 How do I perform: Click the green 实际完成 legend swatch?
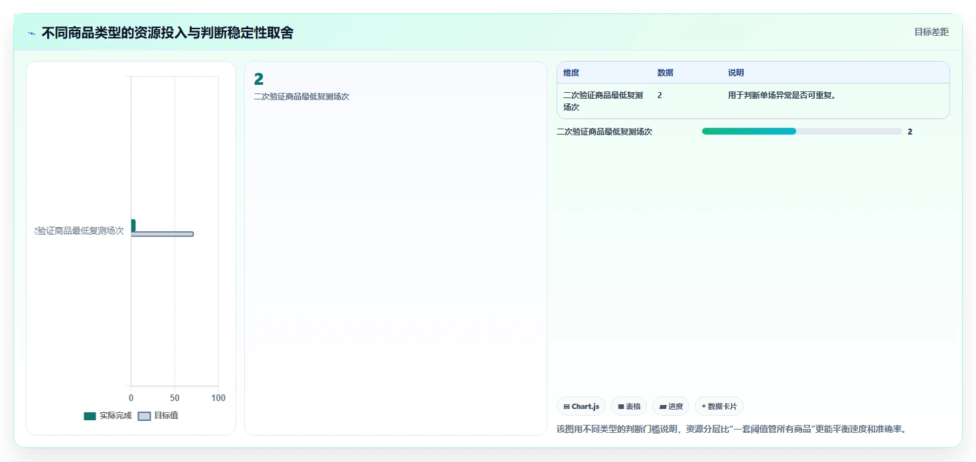(x=90, y=416)
